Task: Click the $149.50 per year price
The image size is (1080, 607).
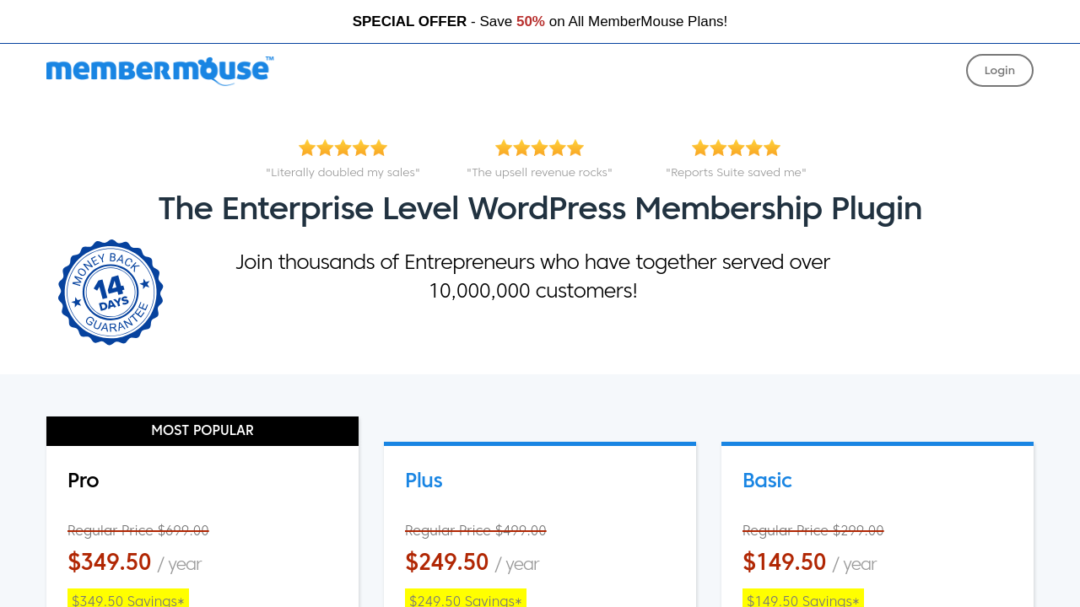Action: coord(785,562)
